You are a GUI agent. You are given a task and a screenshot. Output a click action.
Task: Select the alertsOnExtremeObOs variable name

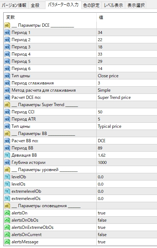click(32, 227)
